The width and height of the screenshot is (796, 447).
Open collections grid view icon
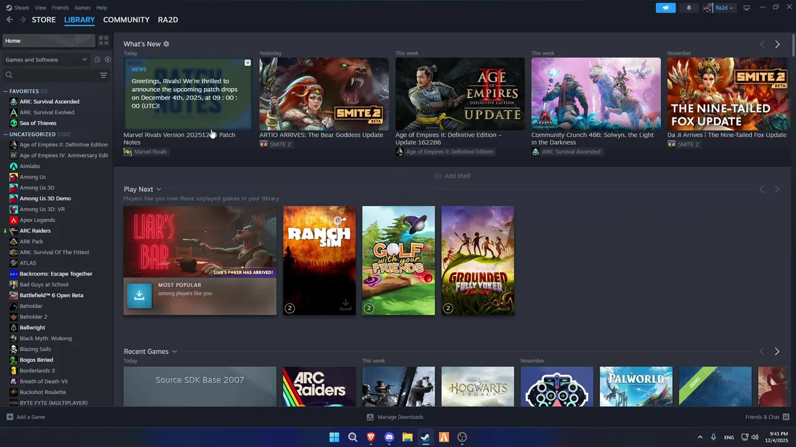pyautogui.click(x=104, y=40)
